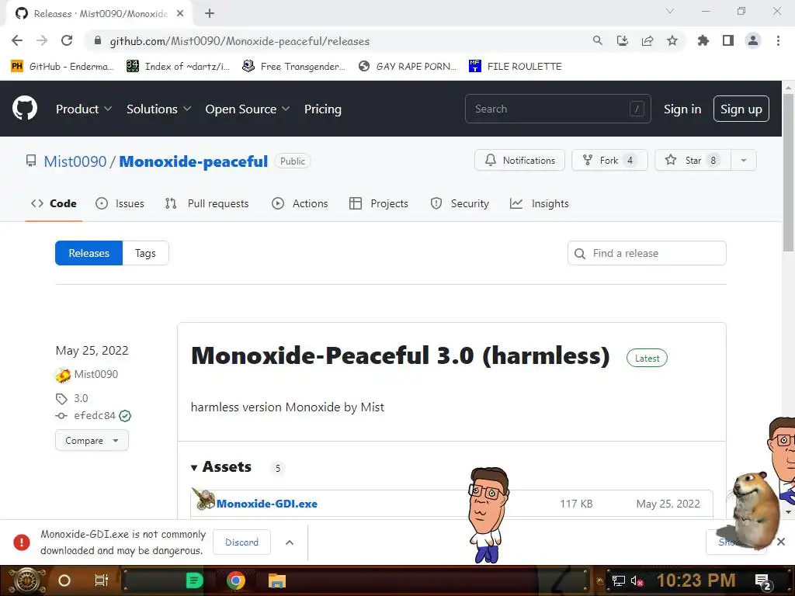Open the Monoxide-peaceful repository link
The image size is (795, 596).
193,161
